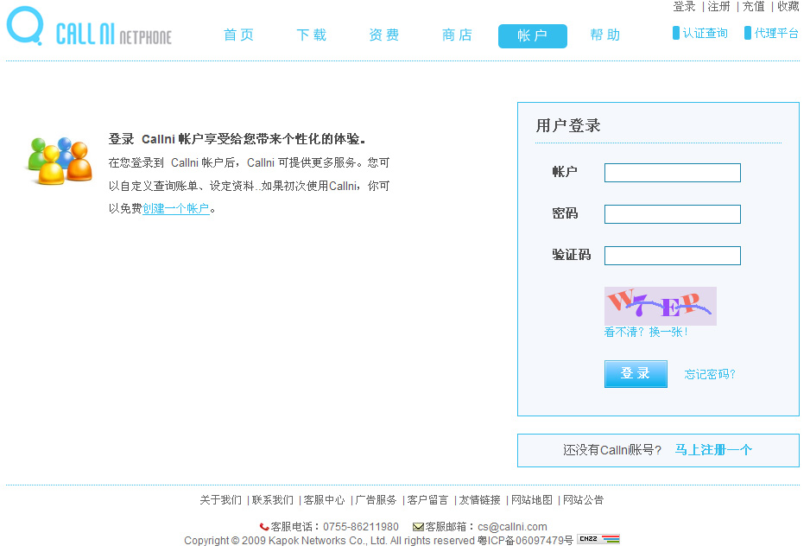Open 广告服务 advertising footer link
The image size is (810, 552).
377,500
